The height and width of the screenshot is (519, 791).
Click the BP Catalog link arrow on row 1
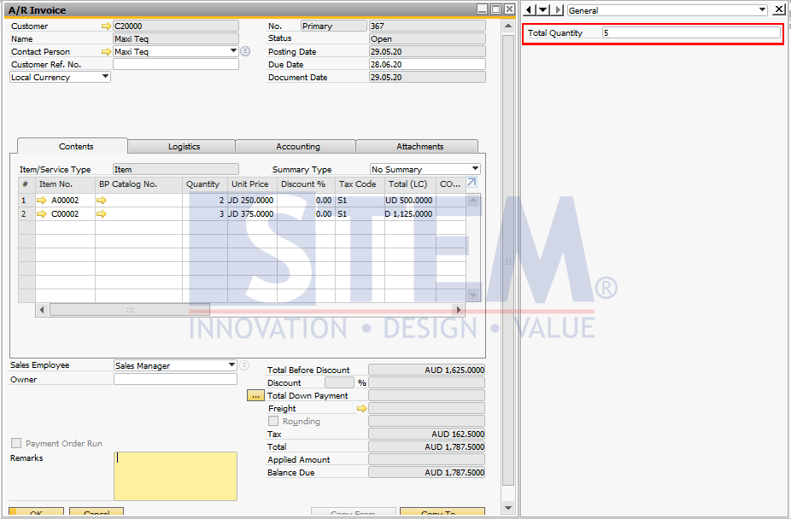(103, 200)
